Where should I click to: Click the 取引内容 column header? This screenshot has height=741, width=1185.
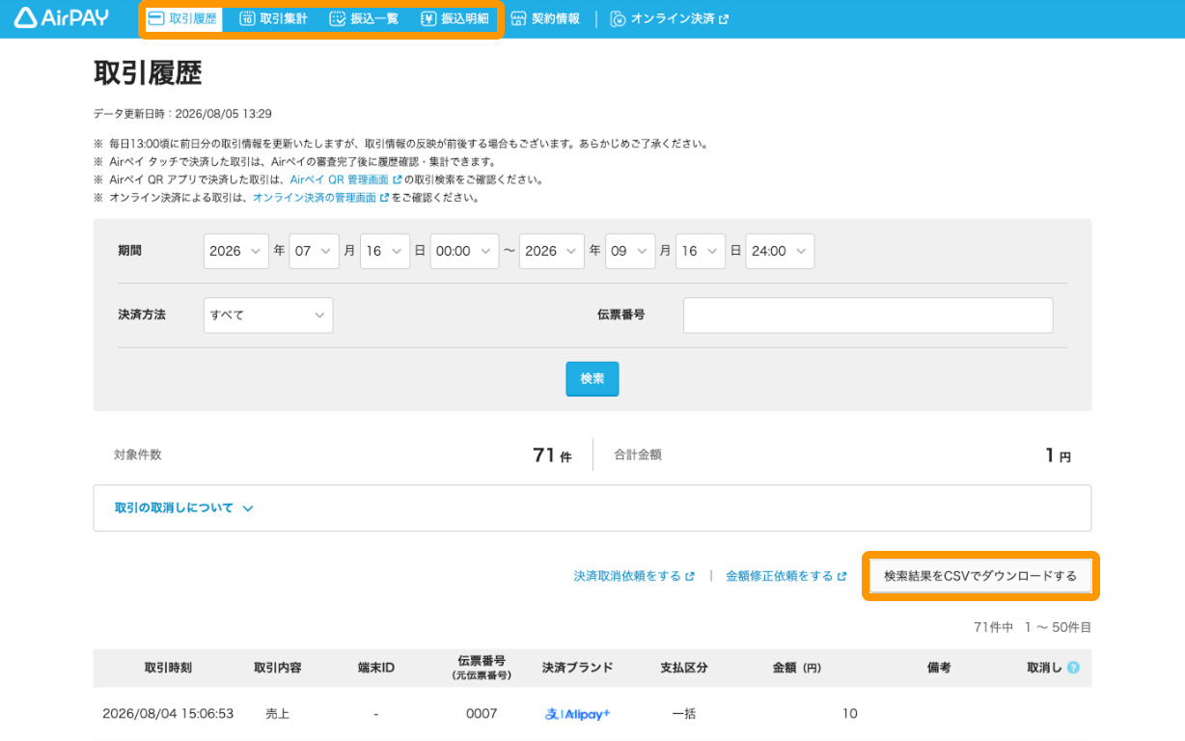coord(278,668)
